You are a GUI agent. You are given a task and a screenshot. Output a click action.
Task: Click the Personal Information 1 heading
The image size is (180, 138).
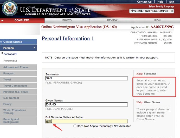tap(68, 39)
